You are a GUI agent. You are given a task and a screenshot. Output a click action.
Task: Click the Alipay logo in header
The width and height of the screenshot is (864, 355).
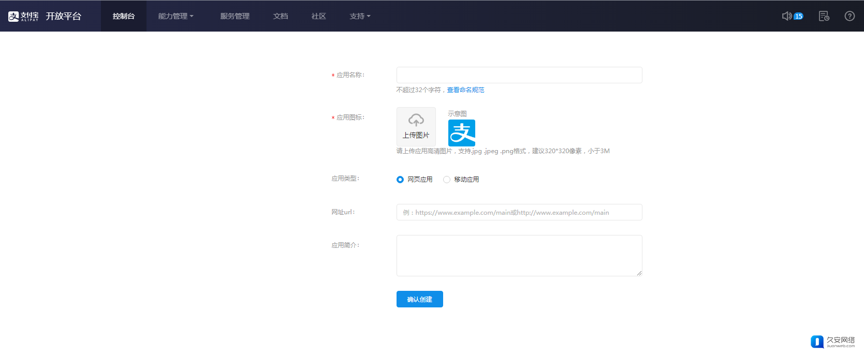(23, 16)
